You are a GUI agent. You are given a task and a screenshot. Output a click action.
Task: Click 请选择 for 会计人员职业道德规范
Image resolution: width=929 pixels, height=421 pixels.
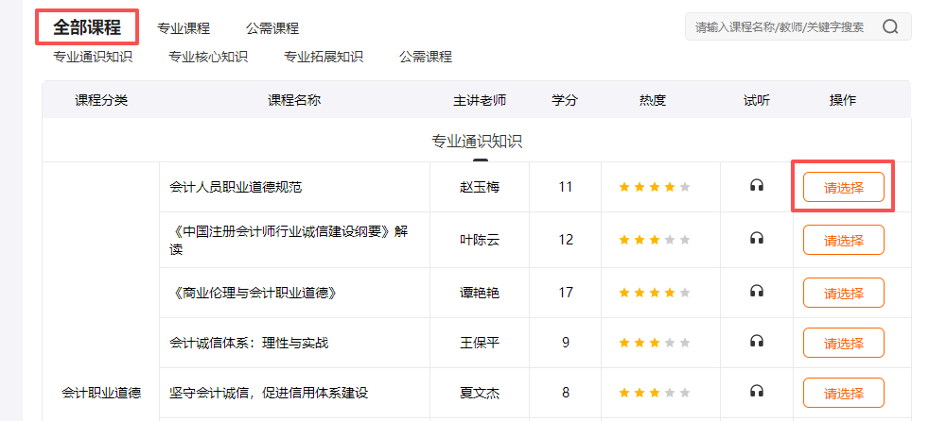click(843, 187)
